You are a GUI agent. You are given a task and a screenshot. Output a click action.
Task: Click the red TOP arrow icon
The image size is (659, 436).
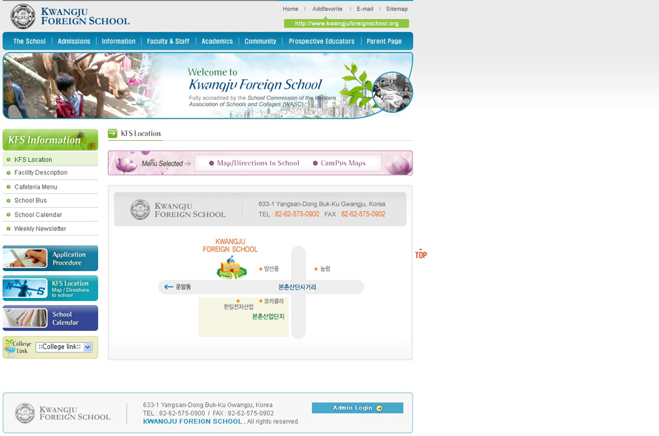click(420, 254)
